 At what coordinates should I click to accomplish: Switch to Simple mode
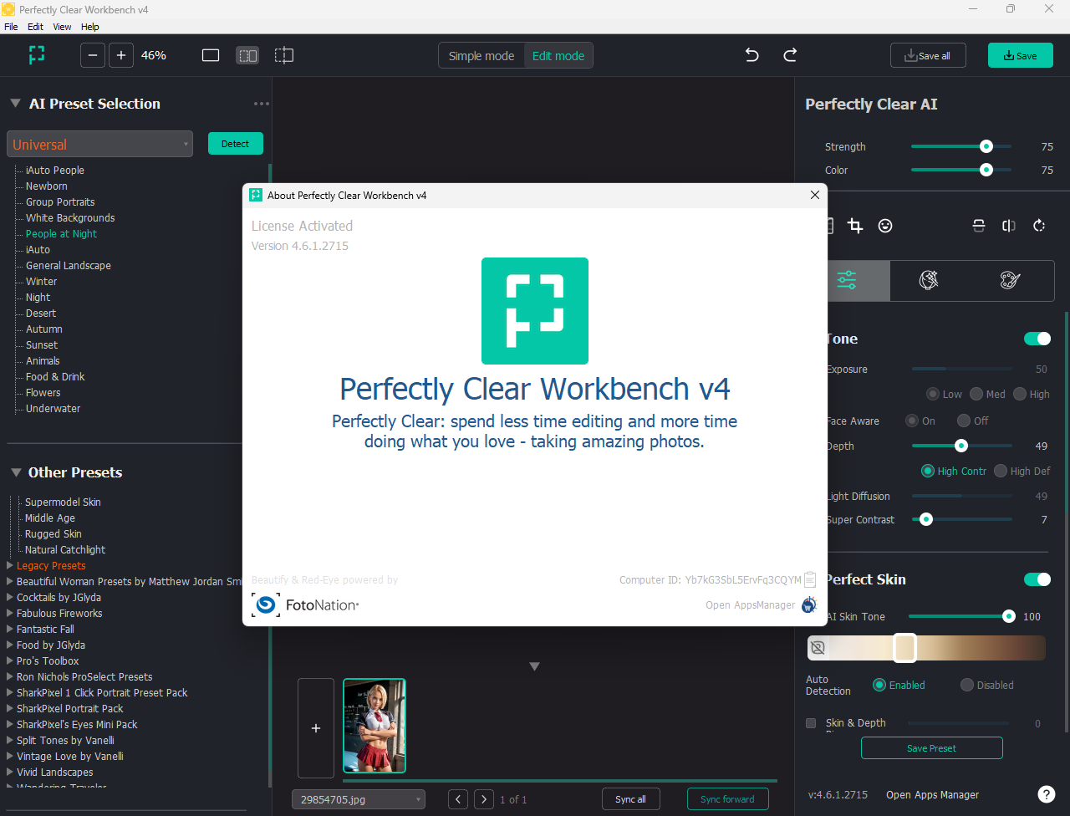pyautogui.click(x=481, y=56)
